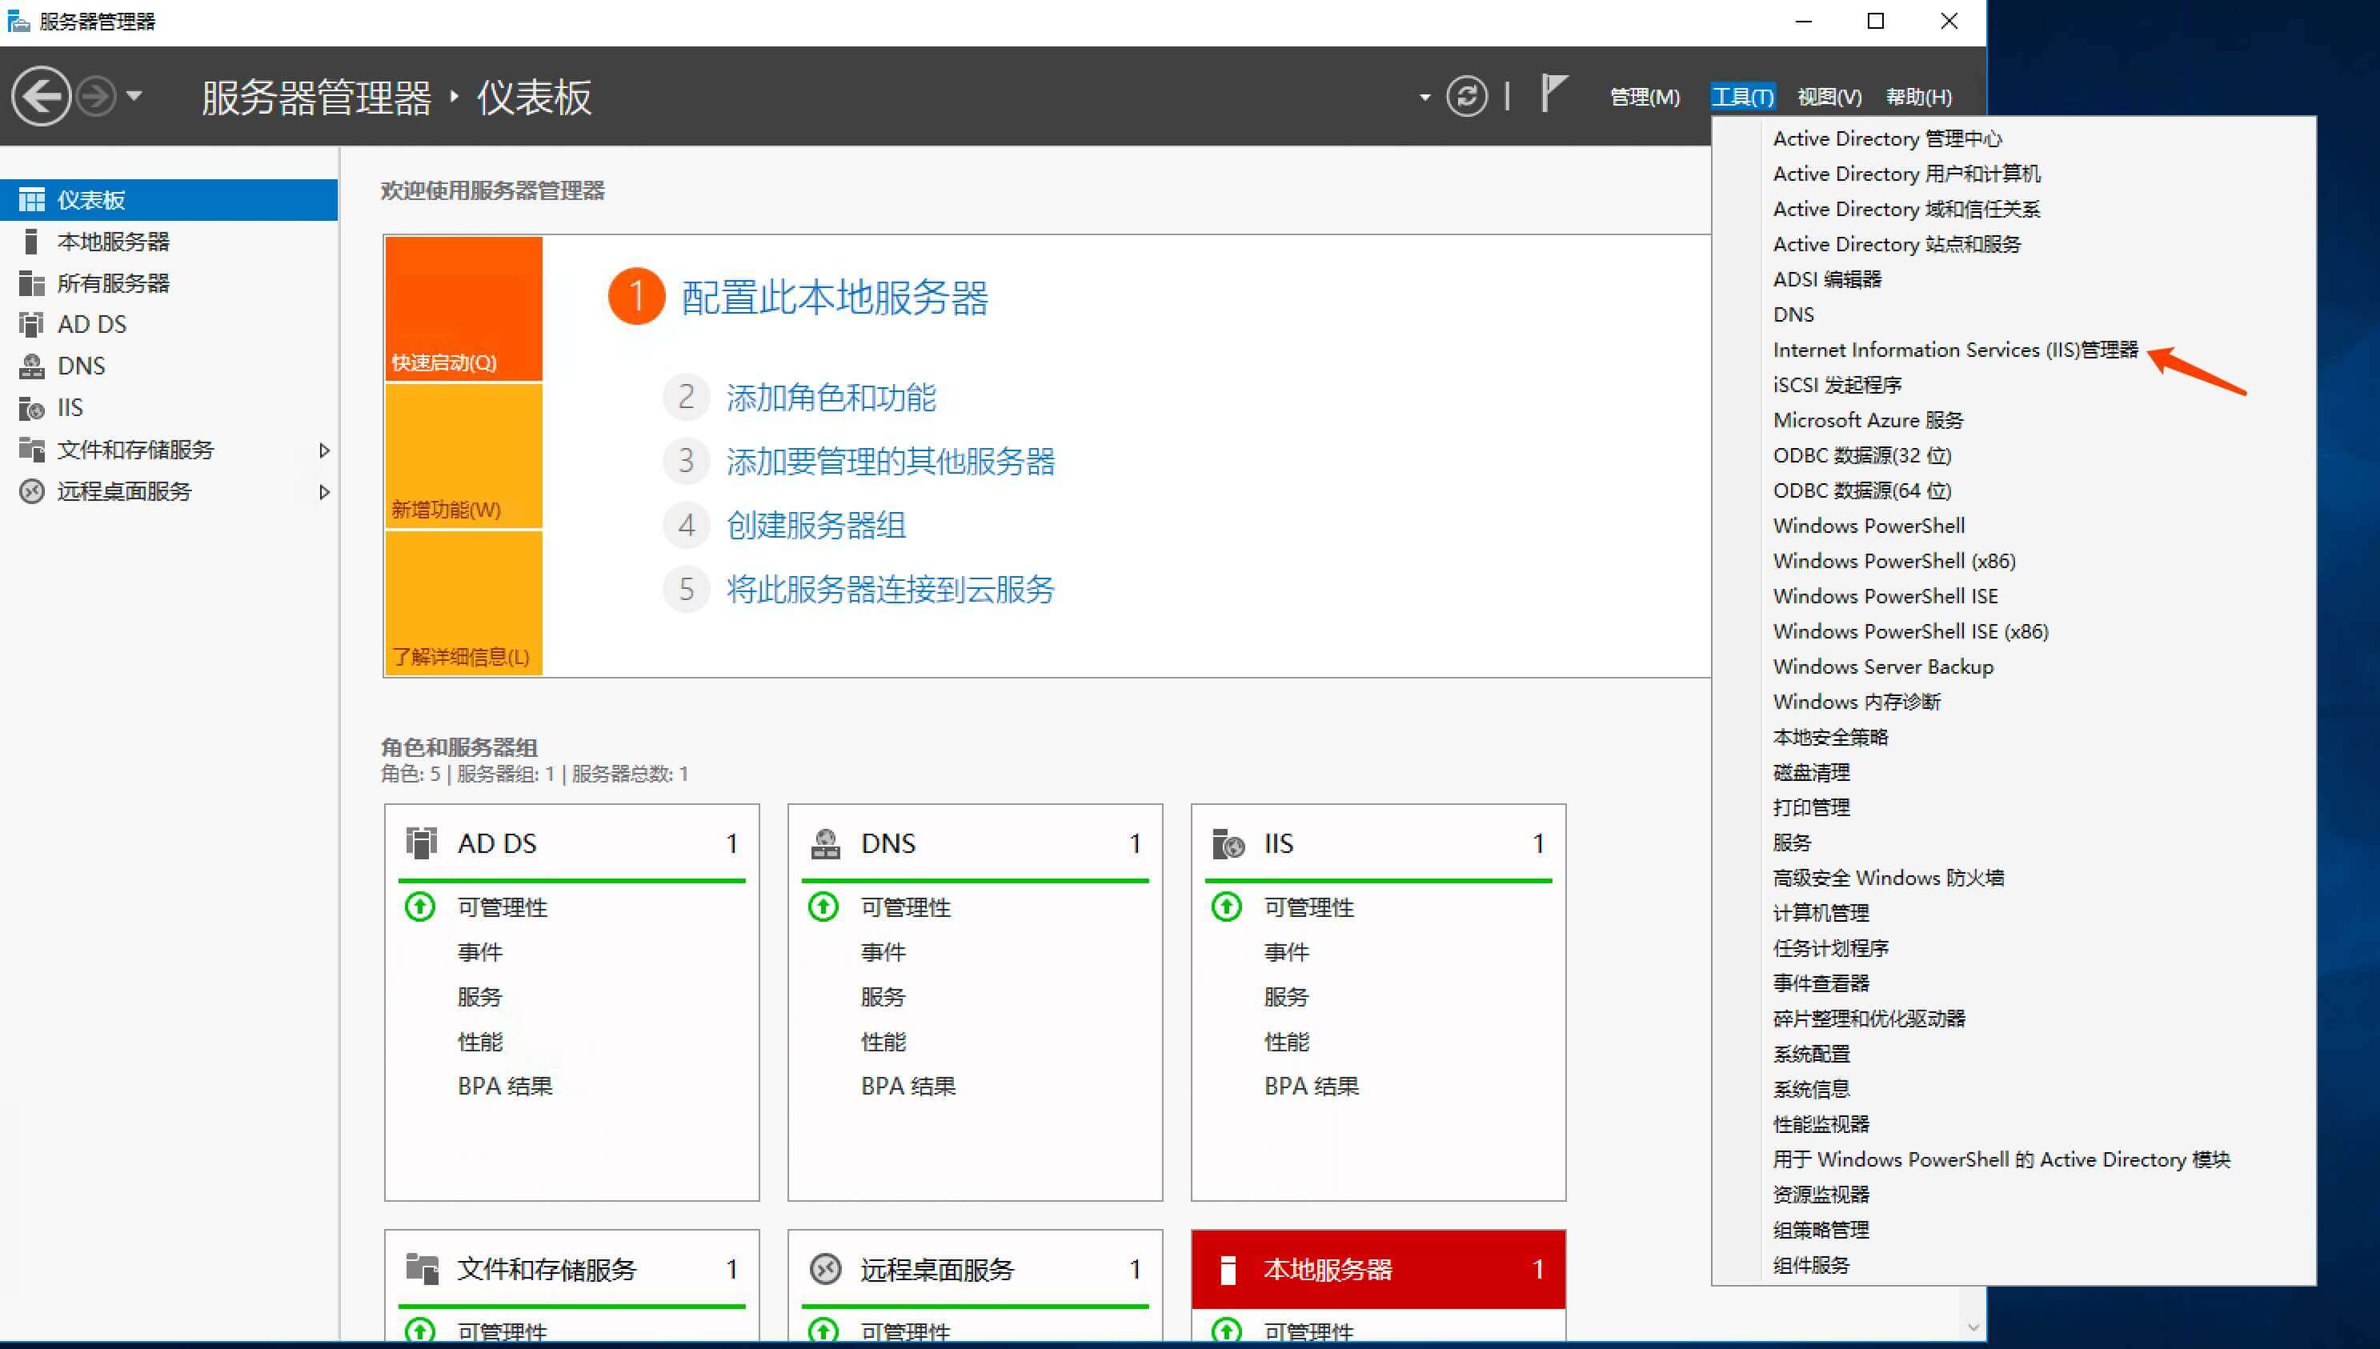Open Windows PowerShell ISE menu item
Viewport: 2380px width, 1349px height.
tap(1885, 596)
